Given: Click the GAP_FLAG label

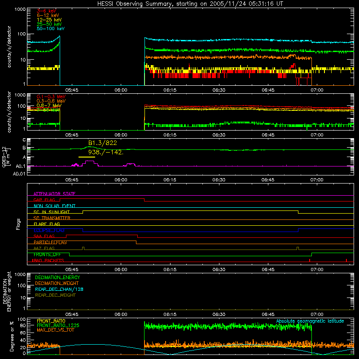Looking at the screenshot, I should 44,200.
